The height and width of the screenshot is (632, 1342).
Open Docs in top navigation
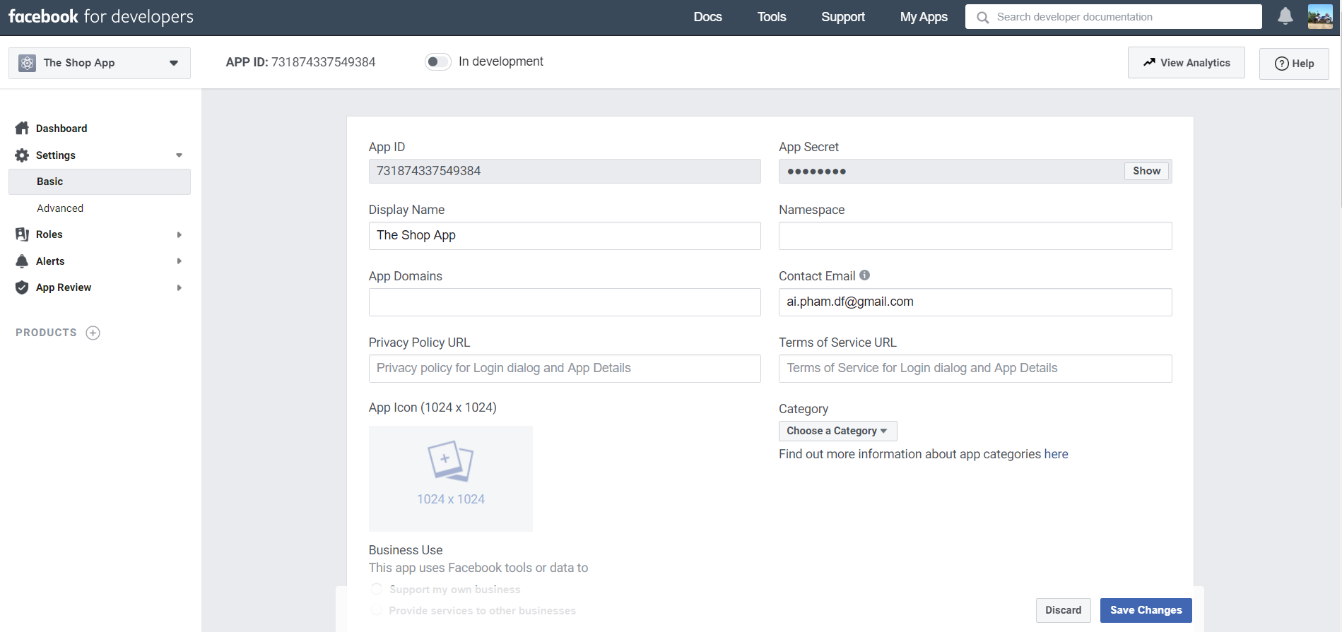point(707,17)
